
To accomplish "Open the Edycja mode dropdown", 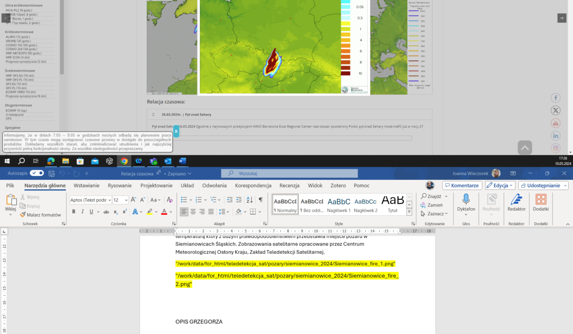I will [500, 185].
